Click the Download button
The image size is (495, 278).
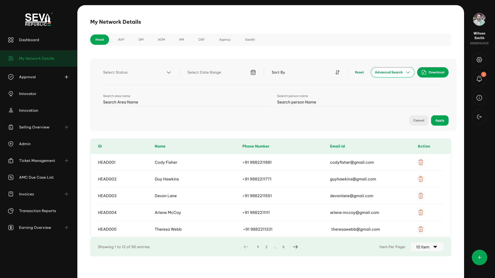tap(433, 72)
